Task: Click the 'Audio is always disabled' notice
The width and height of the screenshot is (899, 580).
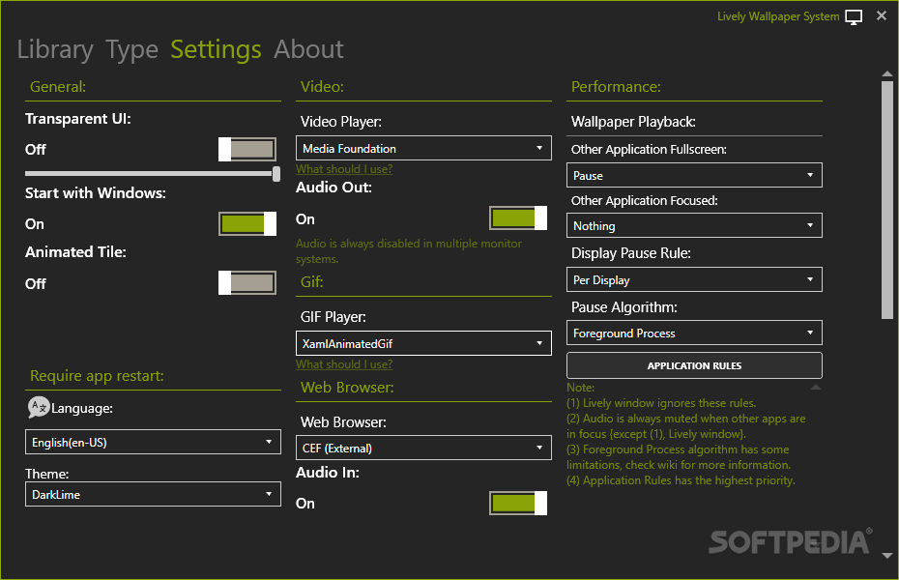Action: coord(409,251)
